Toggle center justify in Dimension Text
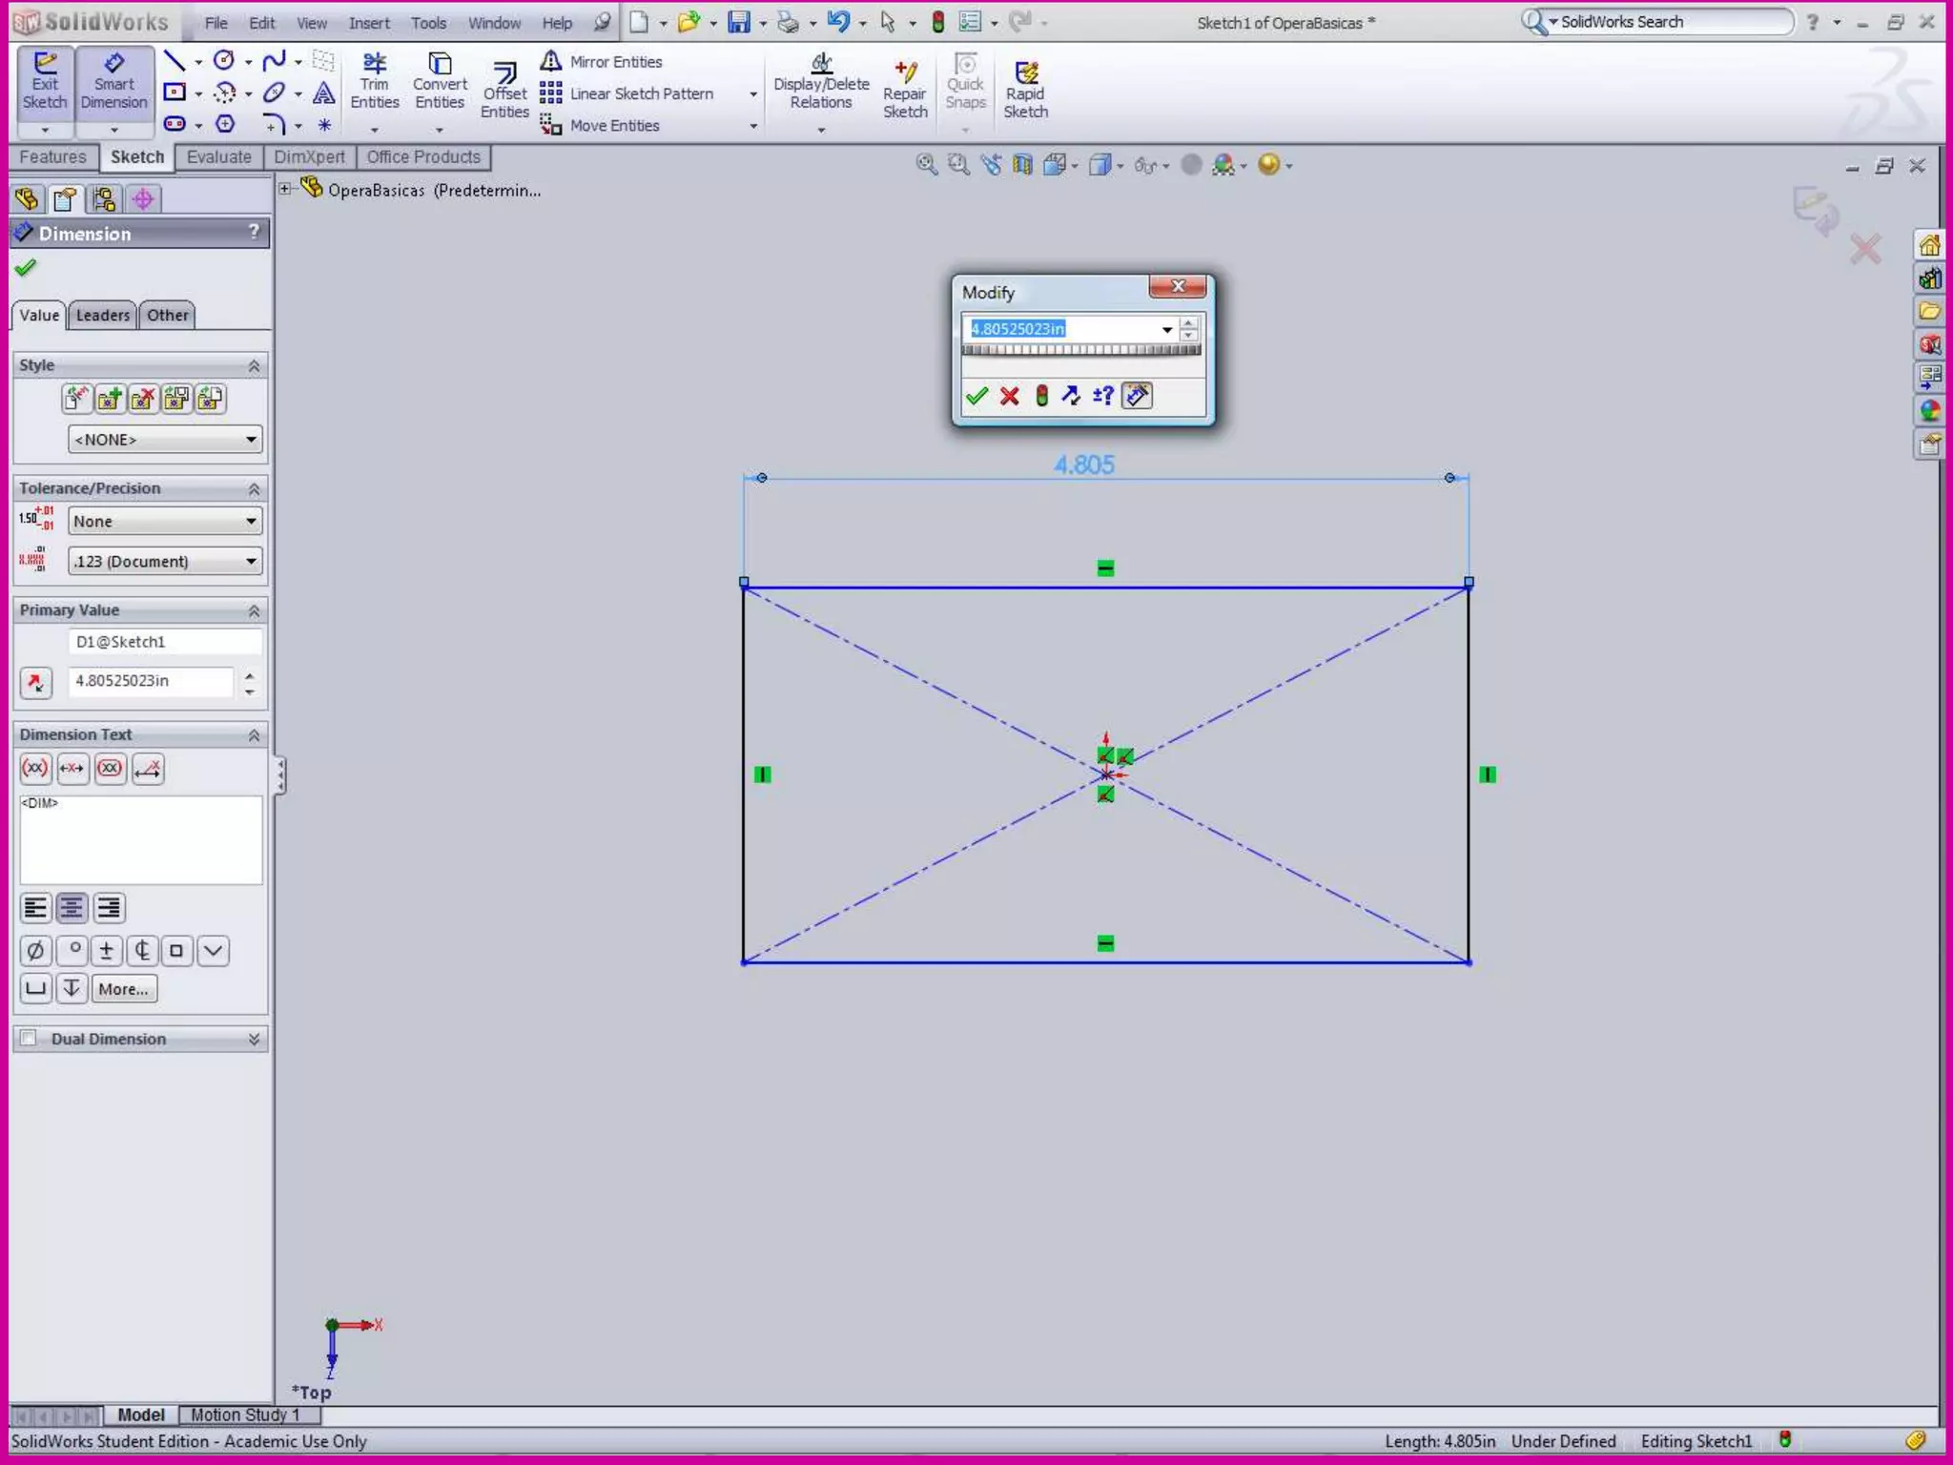Viewport: 1953px width, 1465px height. pos(72,908)
